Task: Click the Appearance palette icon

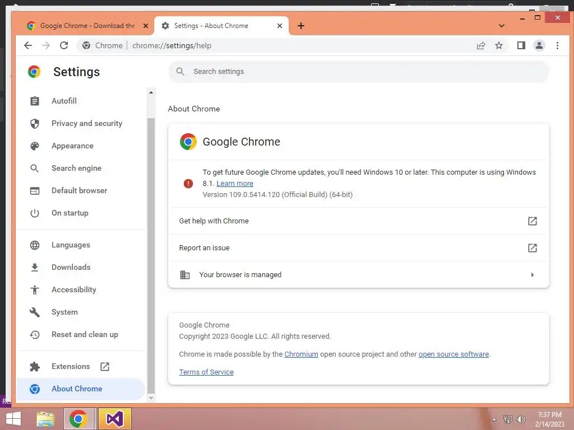Action: point(35,146)
